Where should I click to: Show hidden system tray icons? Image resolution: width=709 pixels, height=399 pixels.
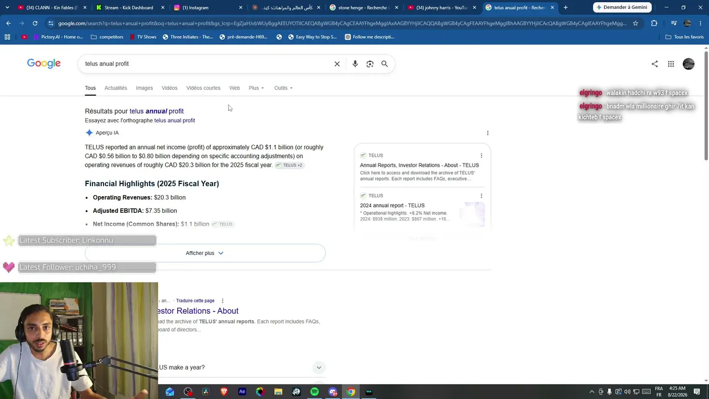click(592, 392)
